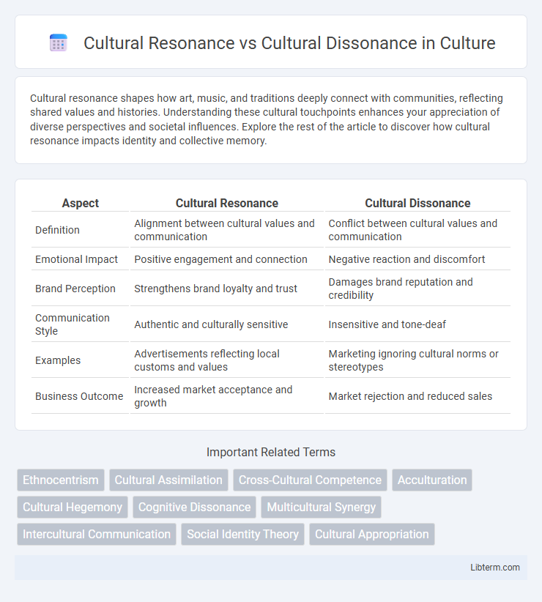The width and height of the screenshot is (542, 602).
Task: Click cell 'Conflict between cultural values and communication'
Action: (417, 230)
